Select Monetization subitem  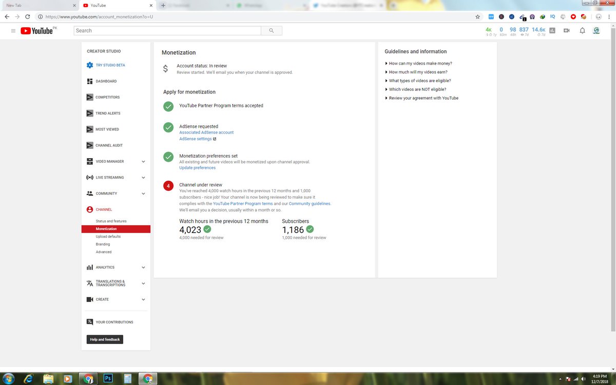point(115,229)
